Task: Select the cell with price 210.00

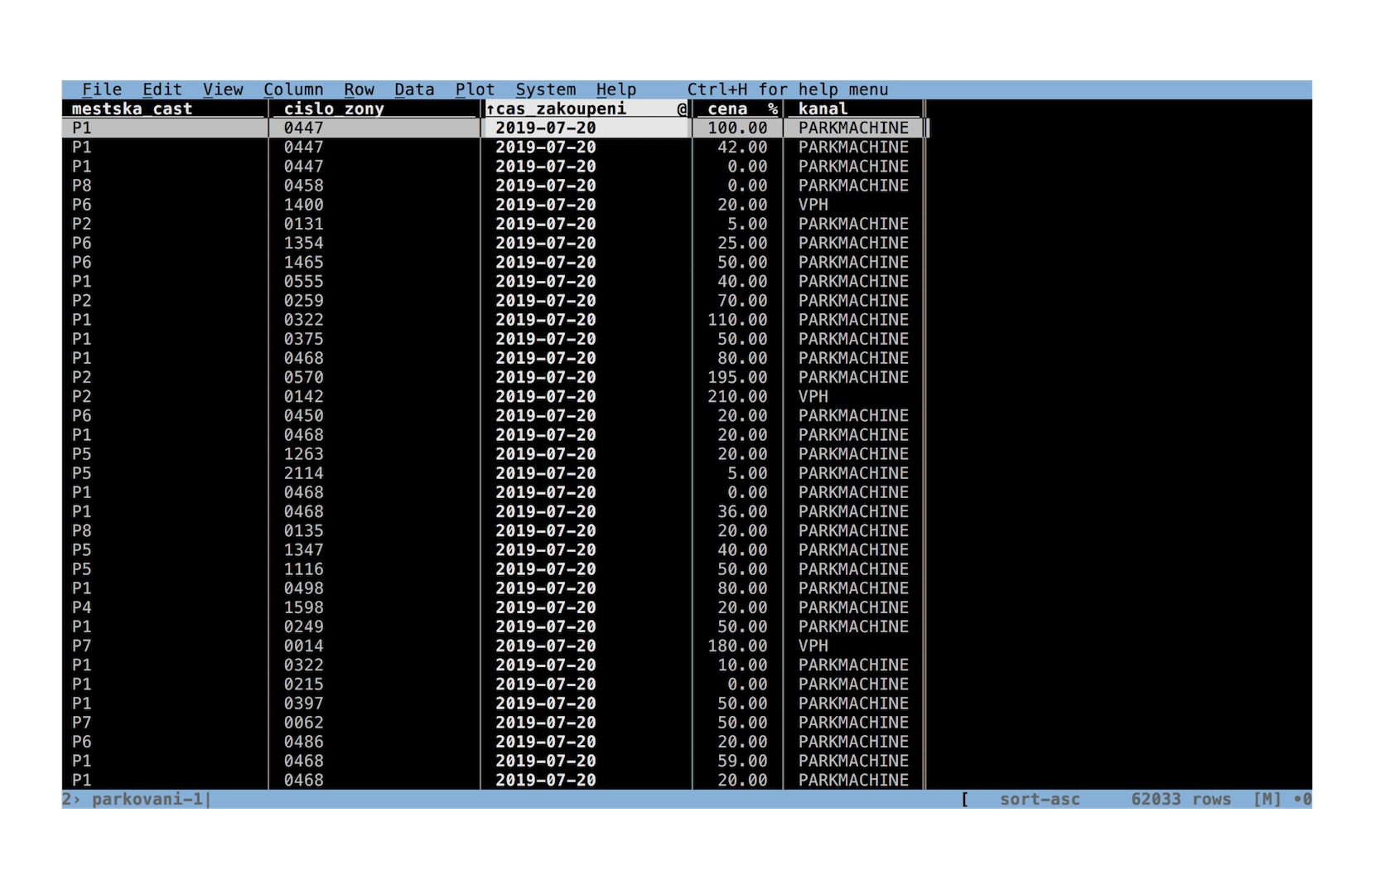Action: pyautogui.click(x=737, y=397)
